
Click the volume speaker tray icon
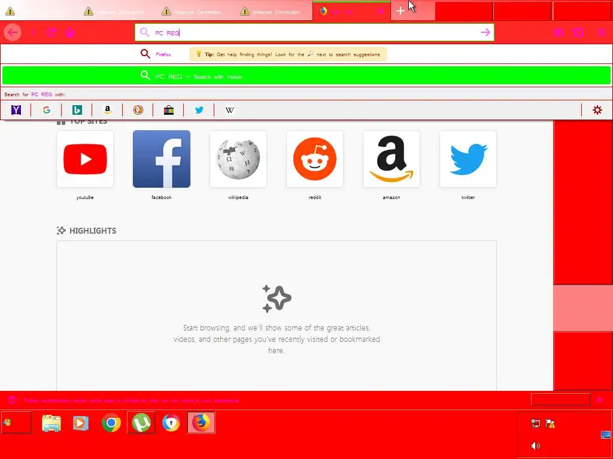[536, 446]
